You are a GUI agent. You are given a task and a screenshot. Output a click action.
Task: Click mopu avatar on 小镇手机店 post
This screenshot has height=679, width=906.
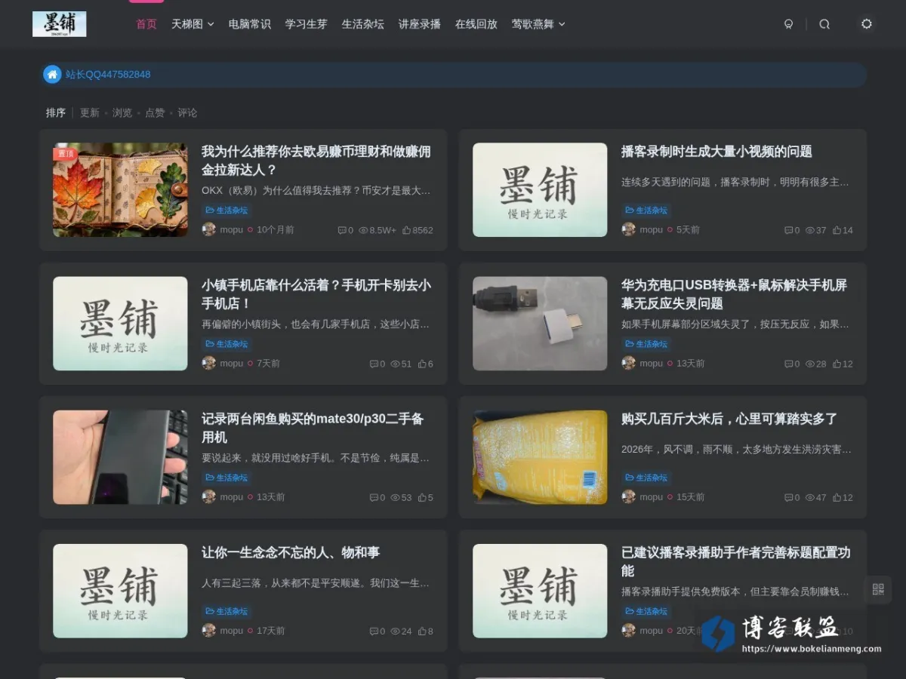pos(209,363)
